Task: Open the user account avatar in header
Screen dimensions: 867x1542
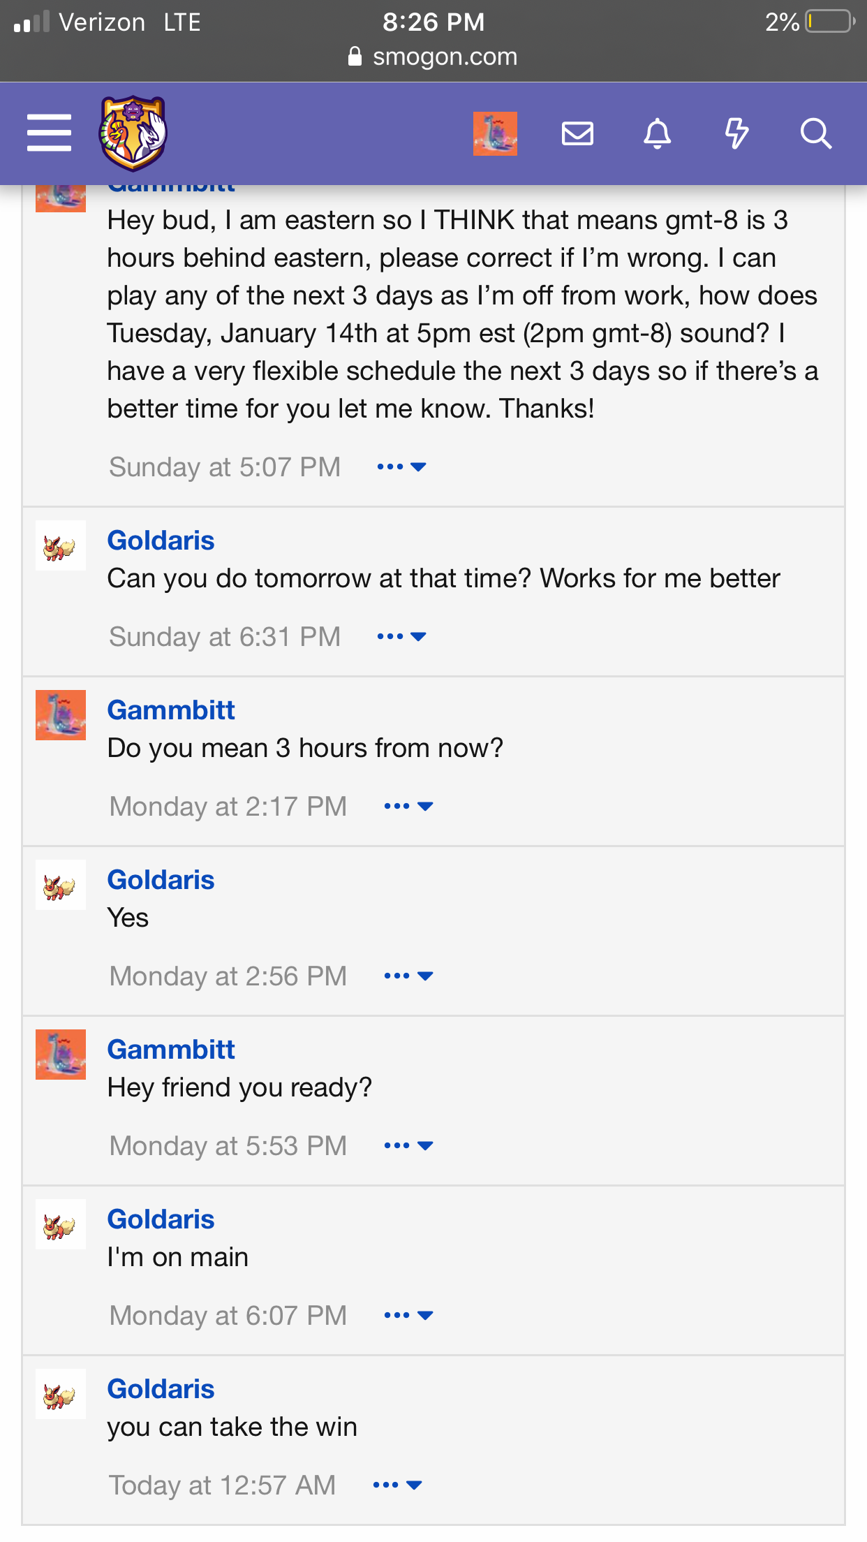Action: coord(495,133)
